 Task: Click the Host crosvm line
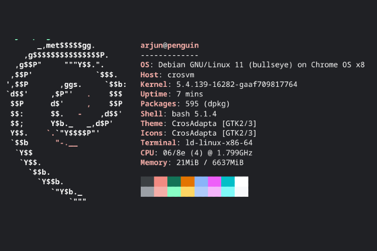pos(167,75)
